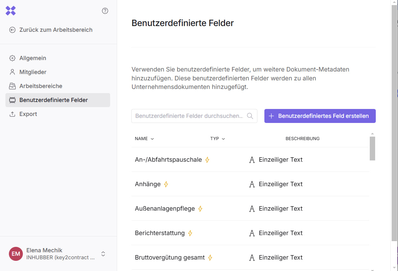Click the EM user avatar
398x271 pixels.
[x=16, y=254]
